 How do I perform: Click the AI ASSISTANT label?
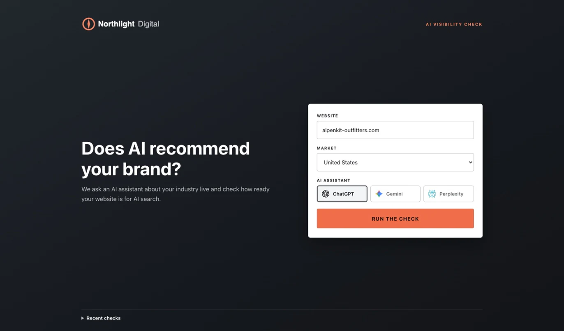tap(333, 180)
